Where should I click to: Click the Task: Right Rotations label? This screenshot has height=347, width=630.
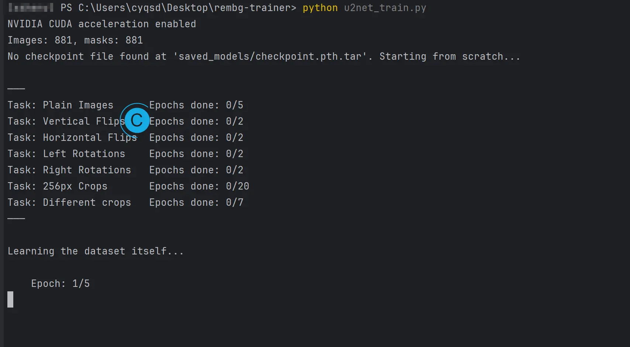pos(69,170)
